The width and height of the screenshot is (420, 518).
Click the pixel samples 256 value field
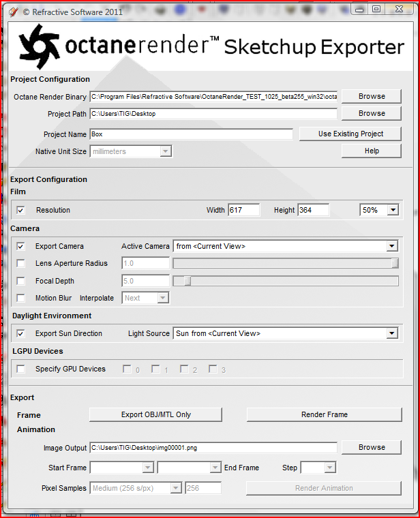click(x=203, y=488)
